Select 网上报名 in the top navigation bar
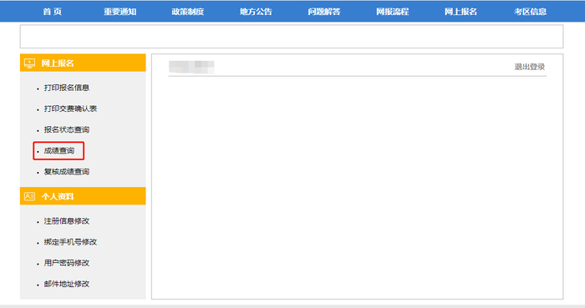The image size is (585, 308). coord(460,12)
